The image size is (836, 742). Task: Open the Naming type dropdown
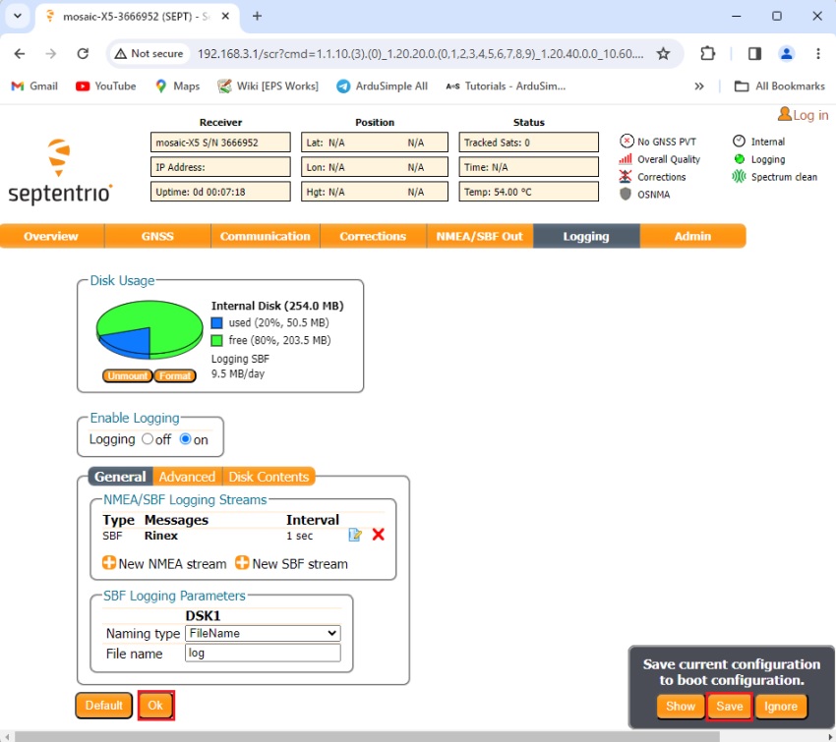pos(263,634)
